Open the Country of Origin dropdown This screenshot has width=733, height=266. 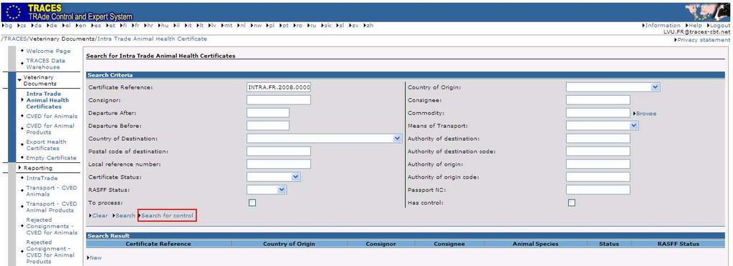pyautogui.click(x=613, y=87)
